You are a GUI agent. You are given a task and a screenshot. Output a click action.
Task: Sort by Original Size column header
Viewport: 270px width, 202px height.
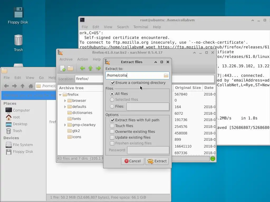[188, 88]
